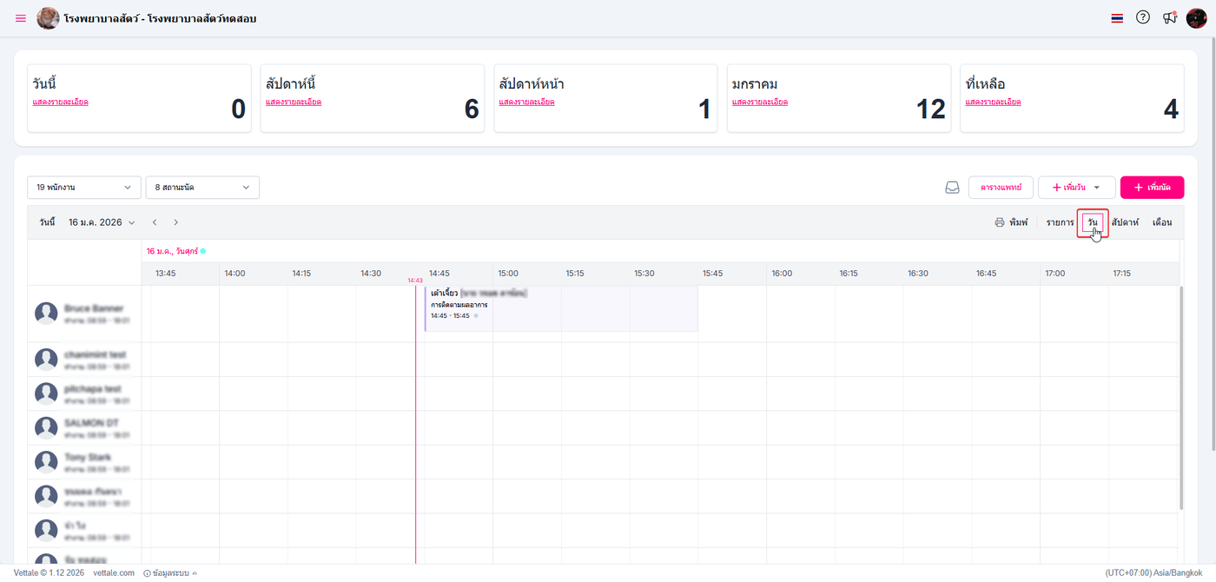Open the เต้าเจี้ยว 14:45 appointment block
Viewport: 1216px width, 582px height.
coord(561,308)
